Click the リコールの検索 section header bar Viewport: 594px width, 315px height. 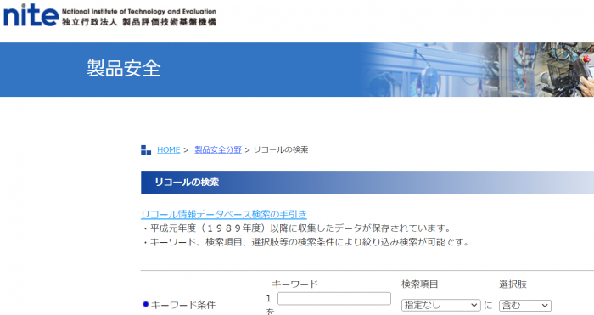click(367, 183)
